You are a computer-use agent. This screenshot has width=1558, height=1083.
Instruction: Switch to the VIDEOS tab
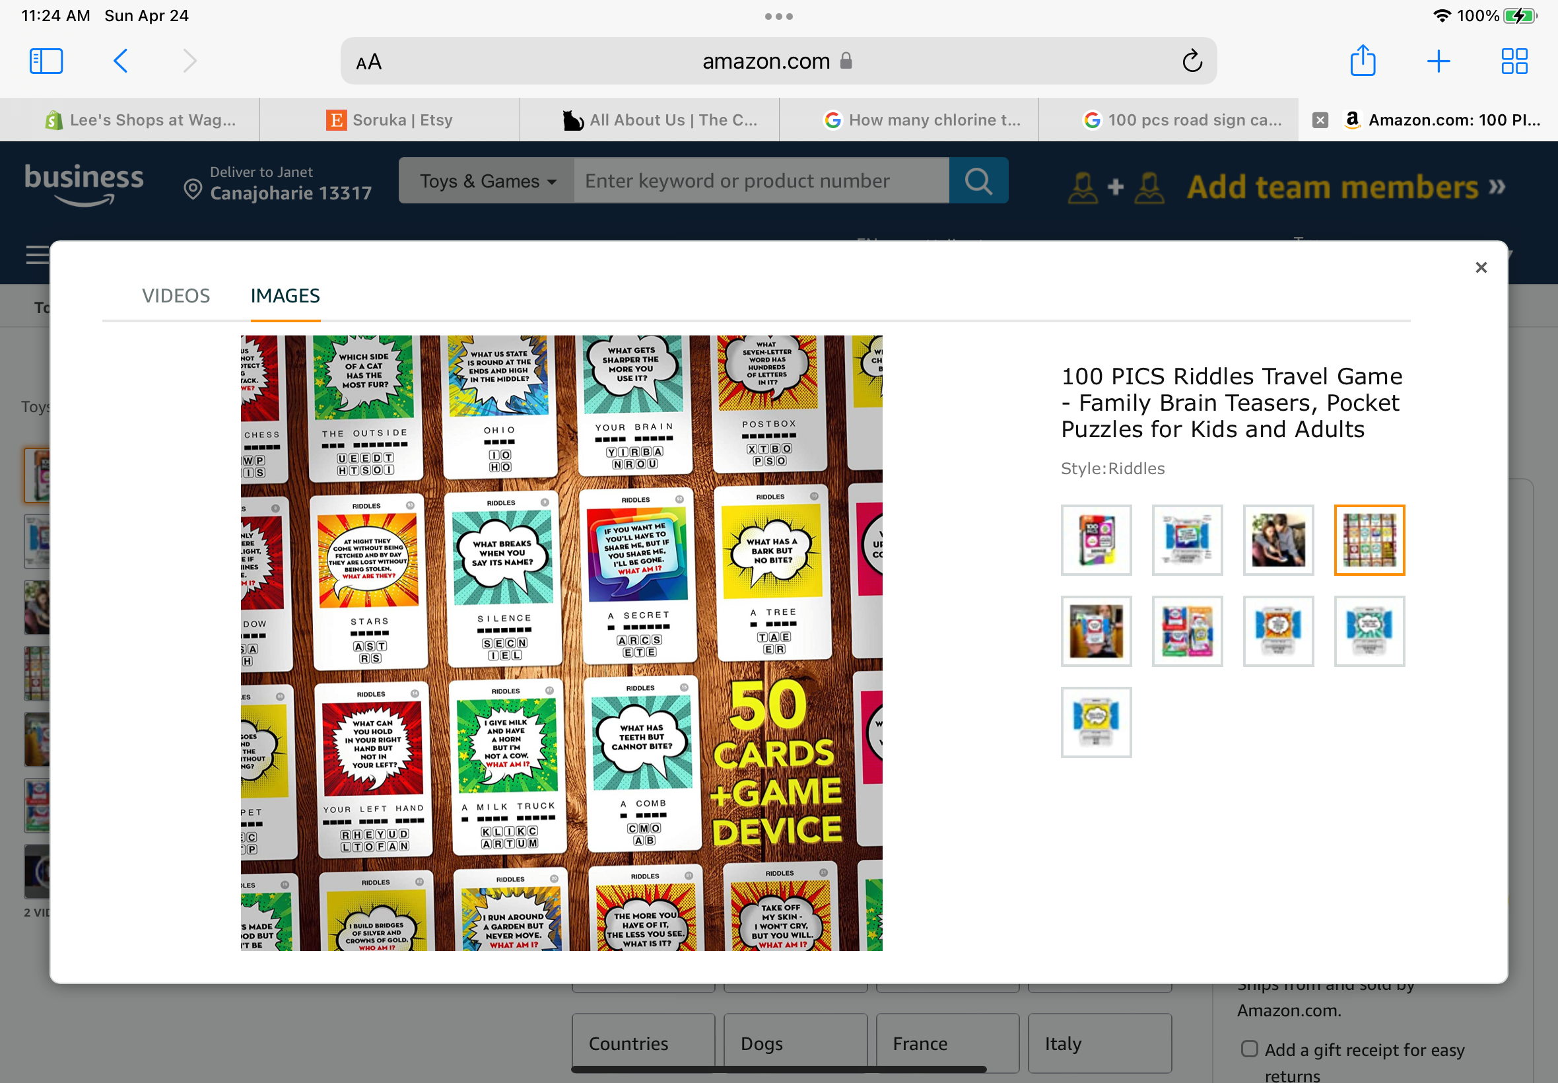point(176,296)
